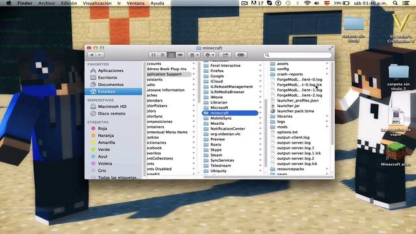416x234 pixels.
Task: Open the Ayuda menu
Action: coord(157,3)
